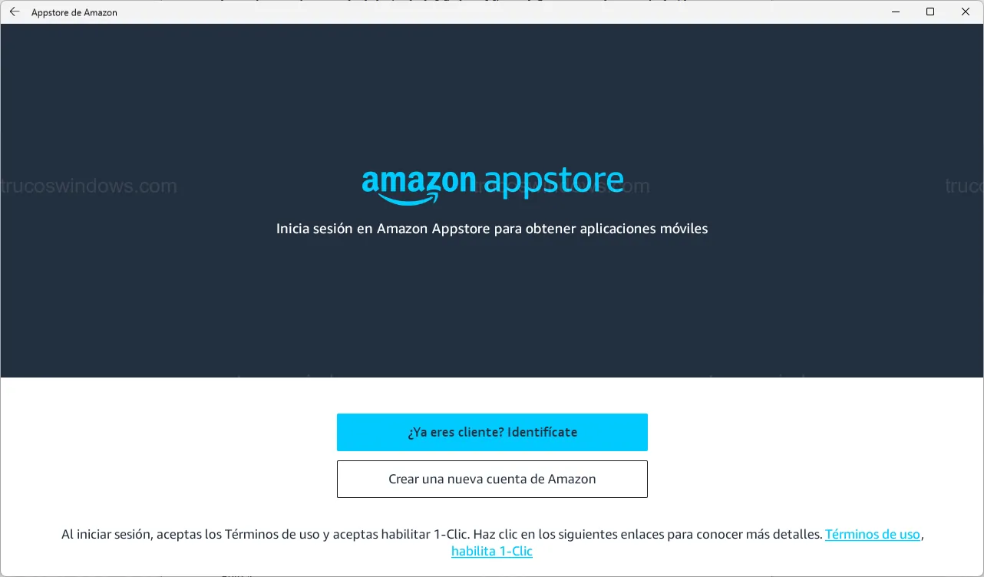
Task: Maximize the Appstore de Amazon window
Action: click(x=930, y=12)
